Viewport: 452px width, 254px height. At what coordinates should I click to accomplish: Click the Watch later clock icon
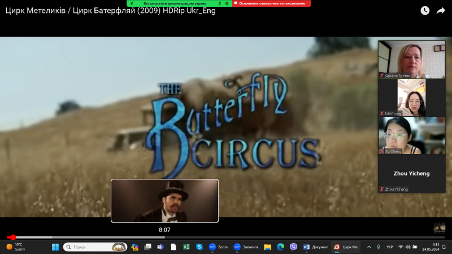[x=425, y=11]
